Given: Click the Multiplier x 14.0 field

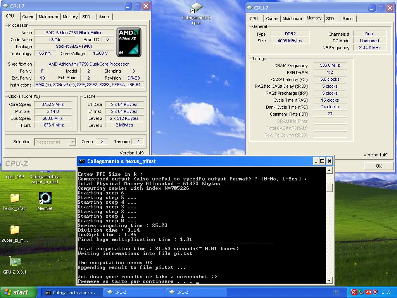Looking at the screenshot, I should click(53, 111).
